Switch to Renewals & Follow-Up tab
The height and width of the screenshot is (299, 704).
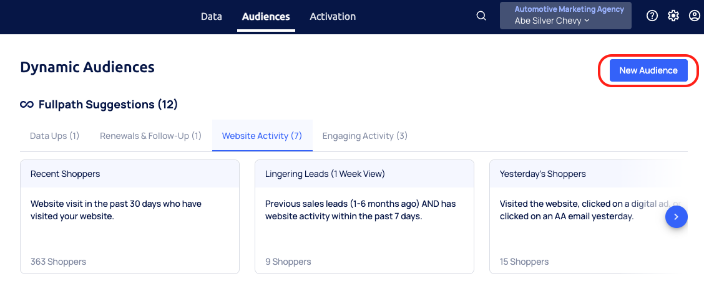[x=150, y=136]
